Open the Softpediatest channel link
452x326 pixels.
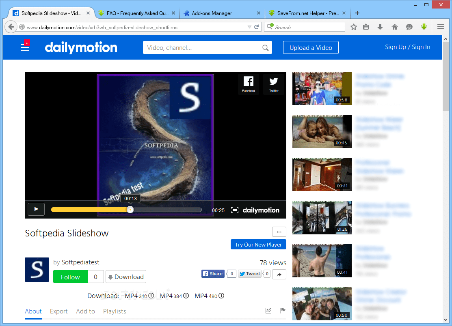80,262
